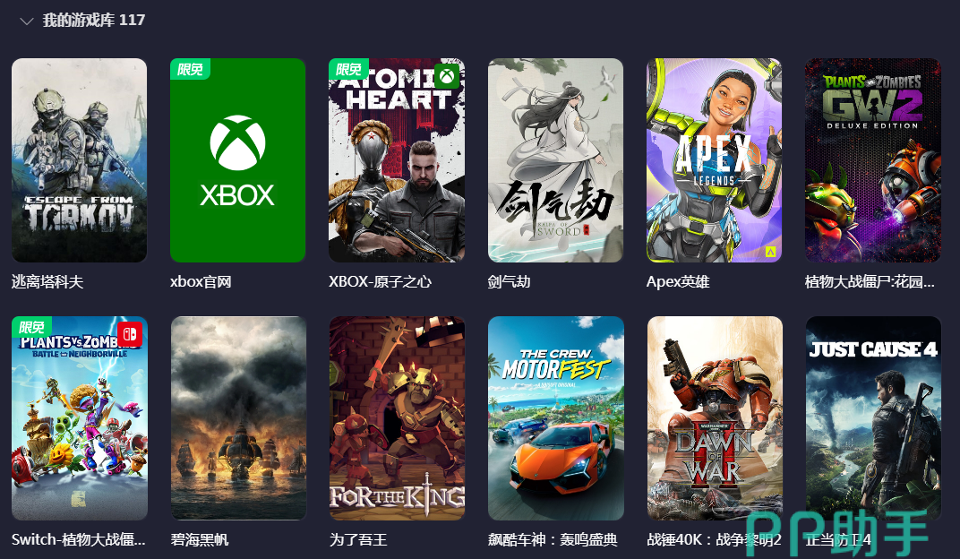Click the 逃离塔科夫 title link

47,281
